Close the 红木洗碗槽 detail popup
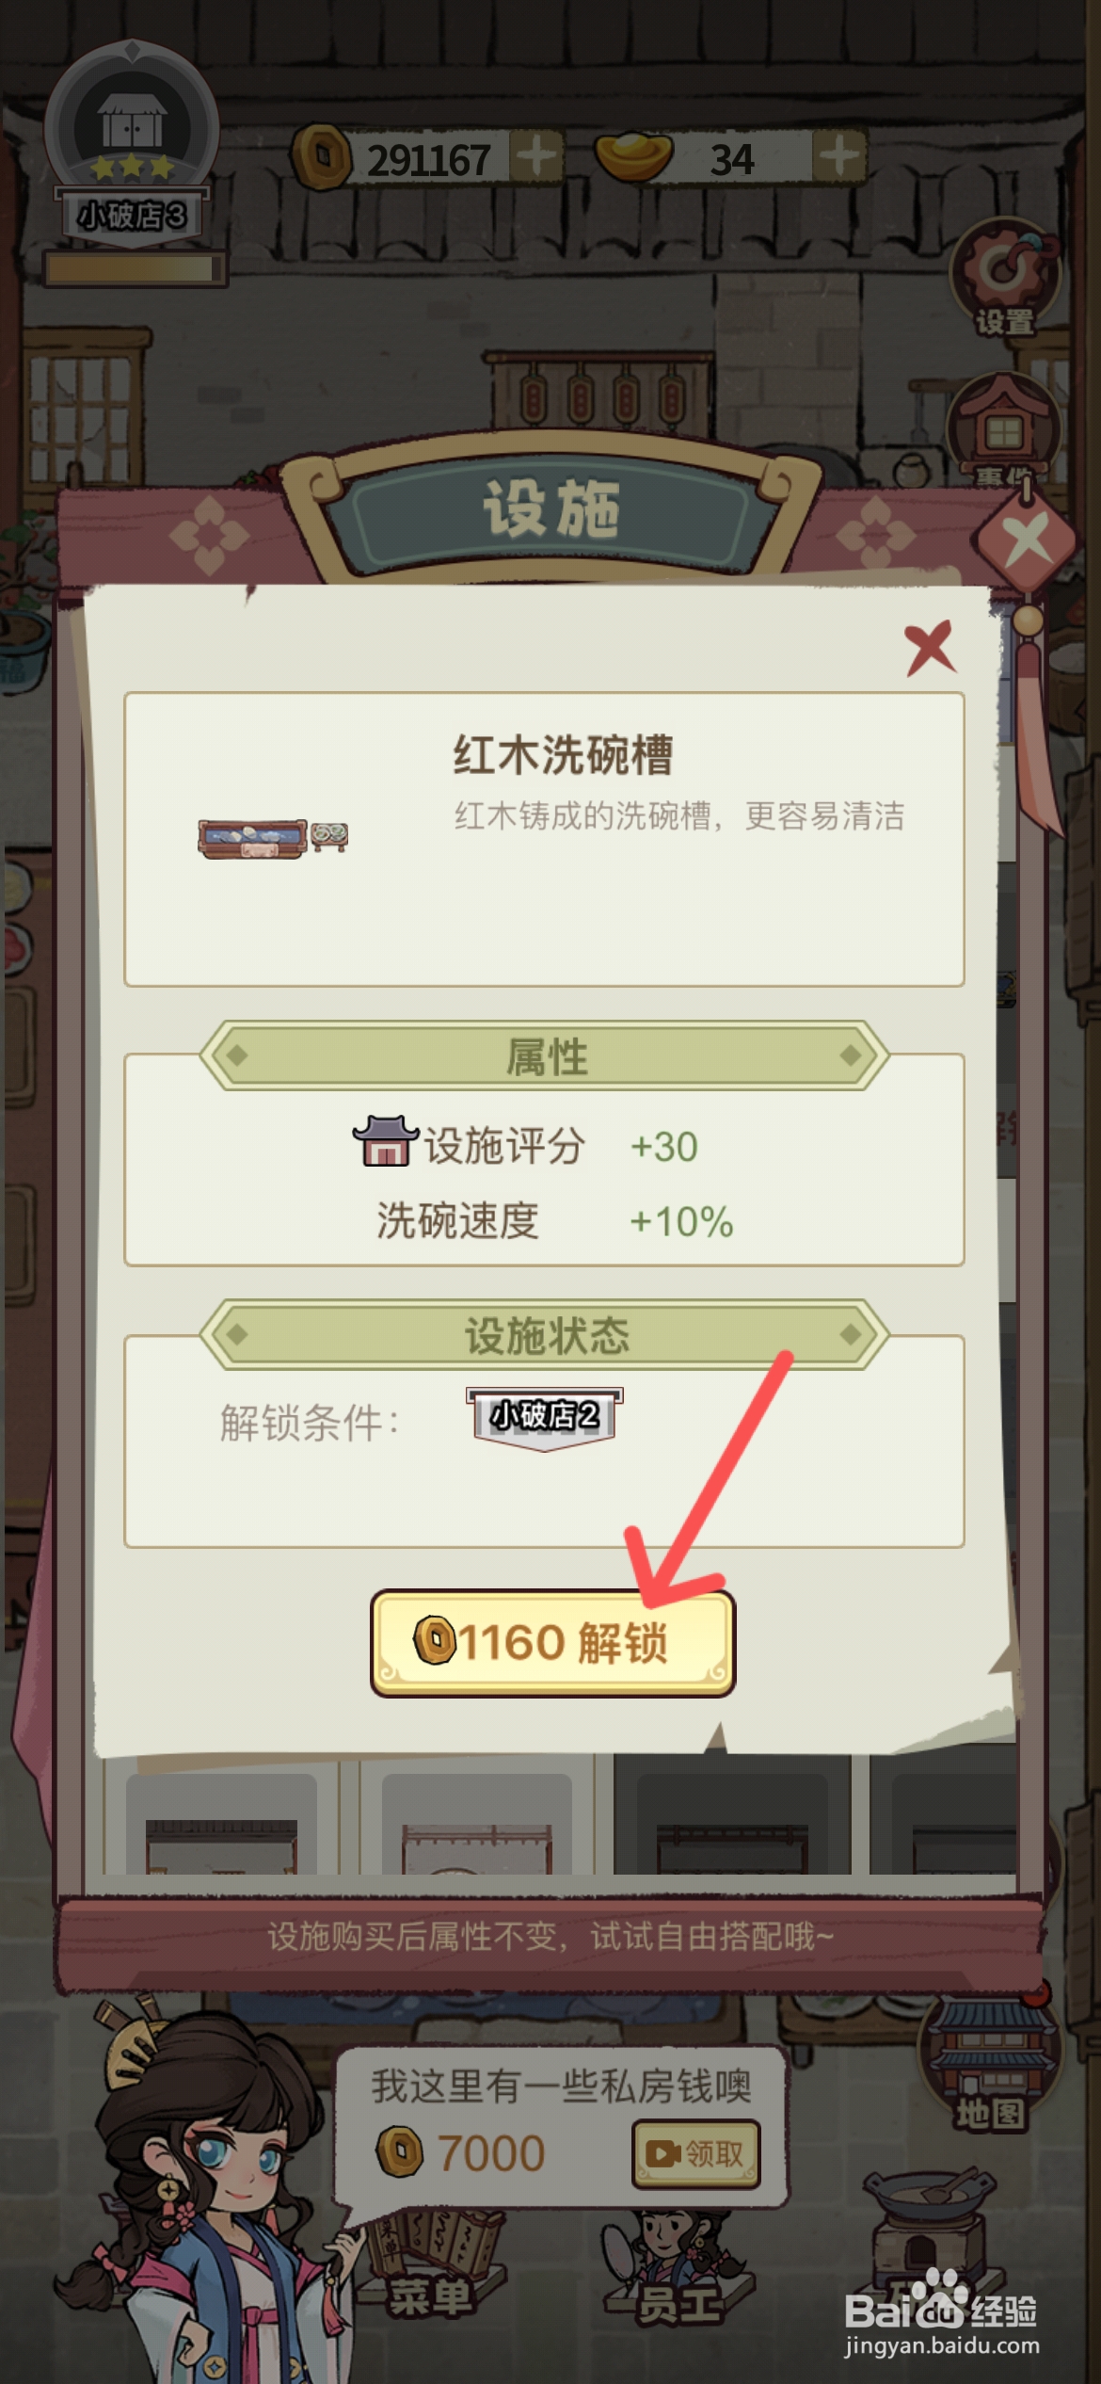Viewport: 1101px width, 2384px height. pos(930,648)
